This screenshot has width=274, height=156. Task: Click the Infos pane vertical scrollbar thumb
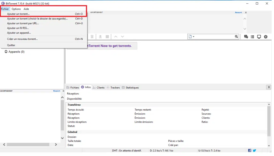click(269, 121)
